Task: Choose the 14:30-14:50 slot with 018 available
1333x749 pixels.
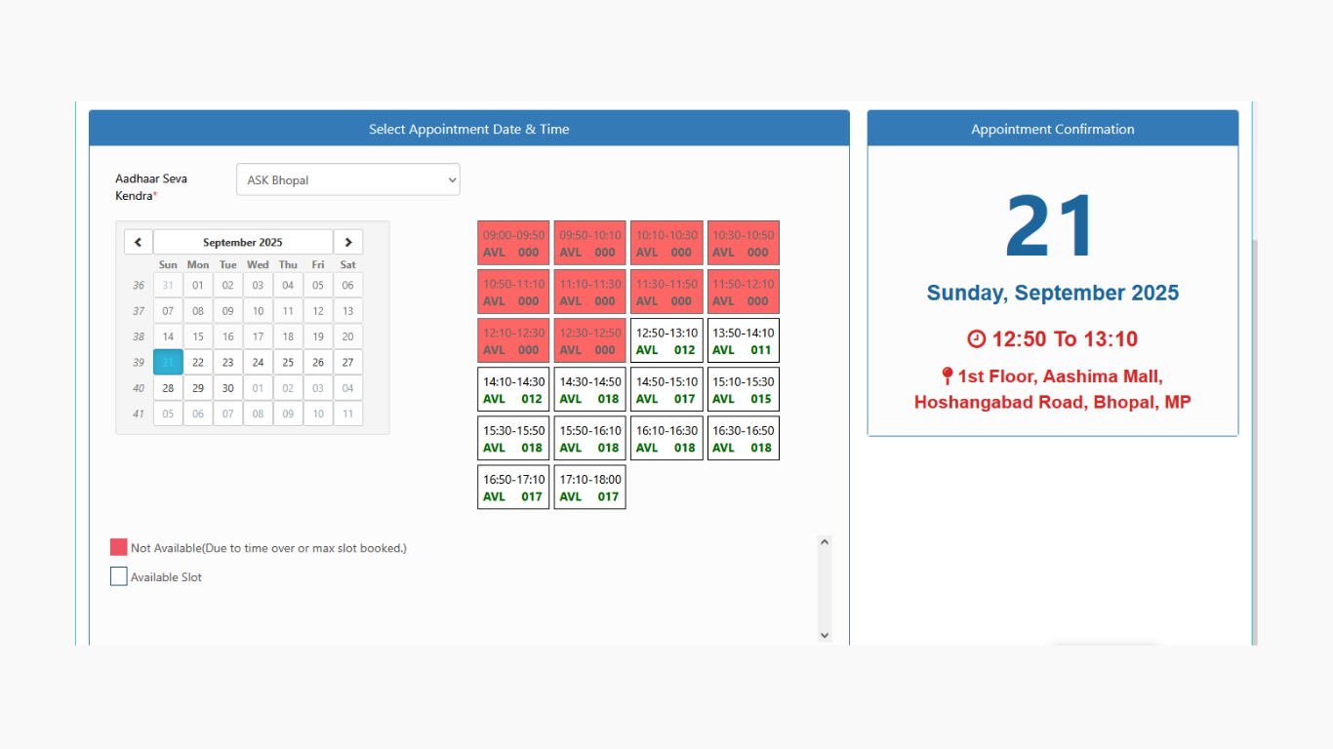Action: [589, 389]
